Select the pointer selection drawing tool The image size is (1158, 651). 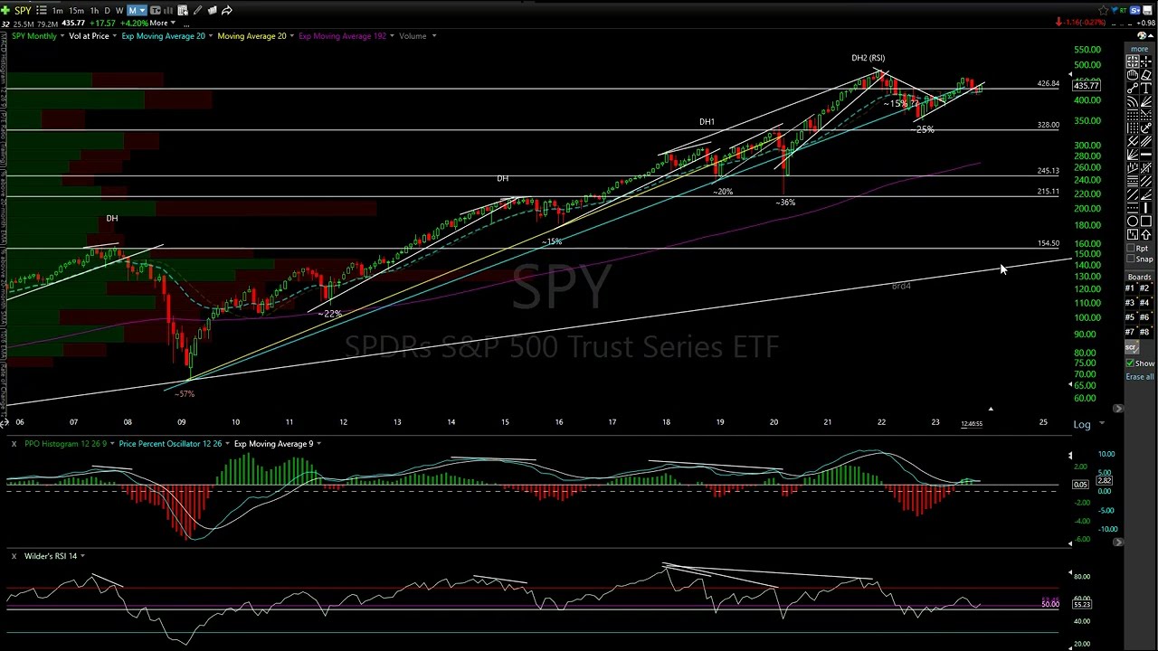click(1133, 61)
